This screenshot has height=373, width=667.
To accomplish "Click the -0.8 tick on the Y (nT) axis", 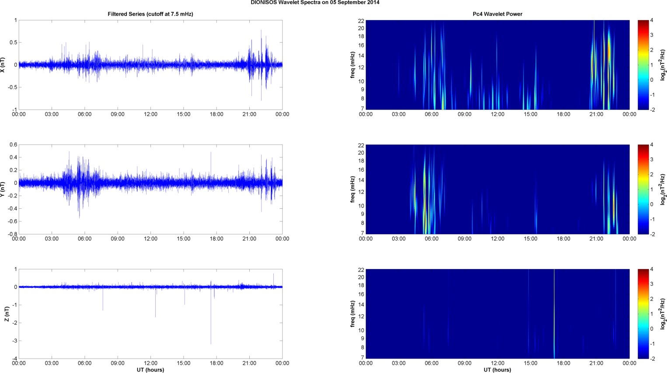I will pyautogui.click(x=12, y=234).
